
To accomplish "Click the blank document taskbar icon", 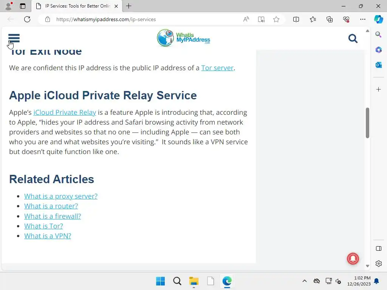I will (211, 281).
